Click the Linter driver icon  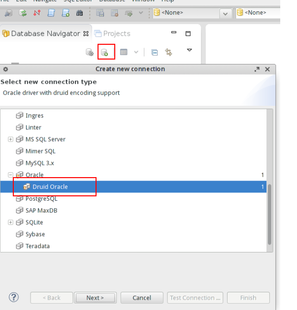(19, 127)
